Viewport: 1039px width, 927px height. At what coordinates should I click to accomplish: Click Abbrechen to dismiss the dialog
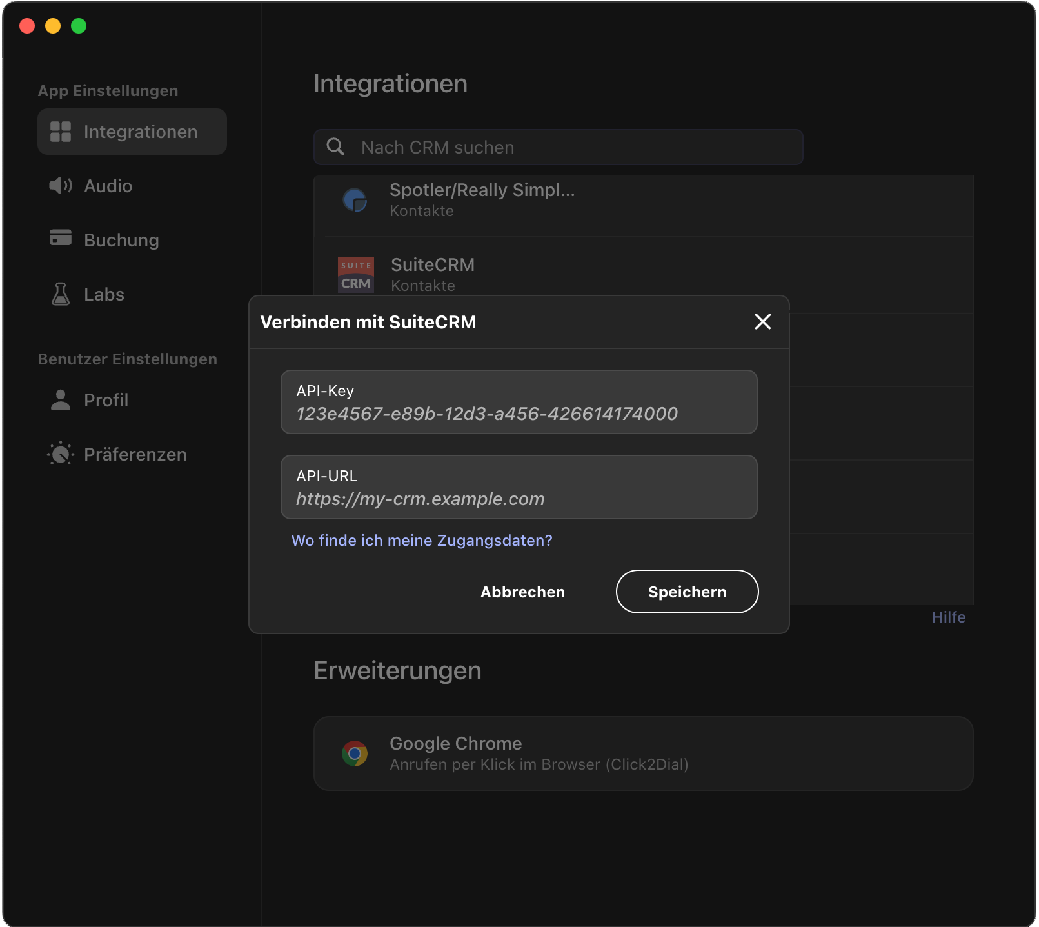(x=522, y=592)
